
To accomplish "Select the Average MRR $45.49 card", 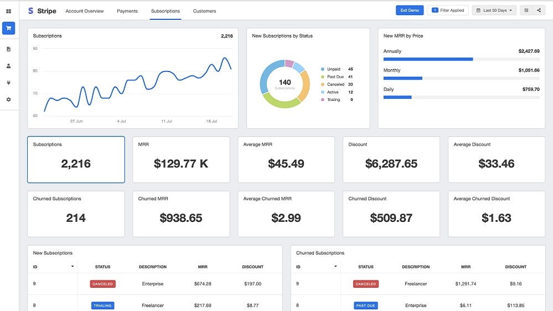I will (286, 160).
